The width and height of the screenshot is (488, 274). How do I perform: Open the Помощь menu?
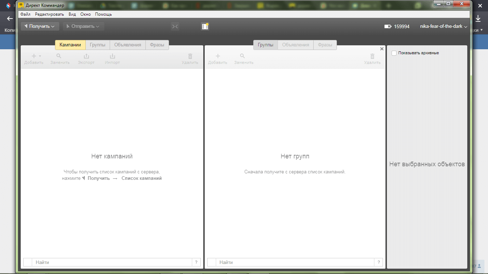point(103,14)
